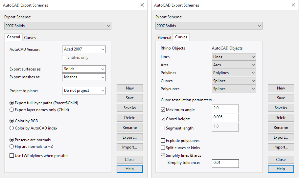Click Delete button in left dialog
This screenshot has height=178, width=299.
coord(130,118)
